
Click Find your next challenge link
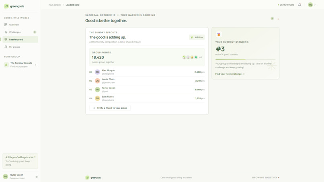coord(230,74)
